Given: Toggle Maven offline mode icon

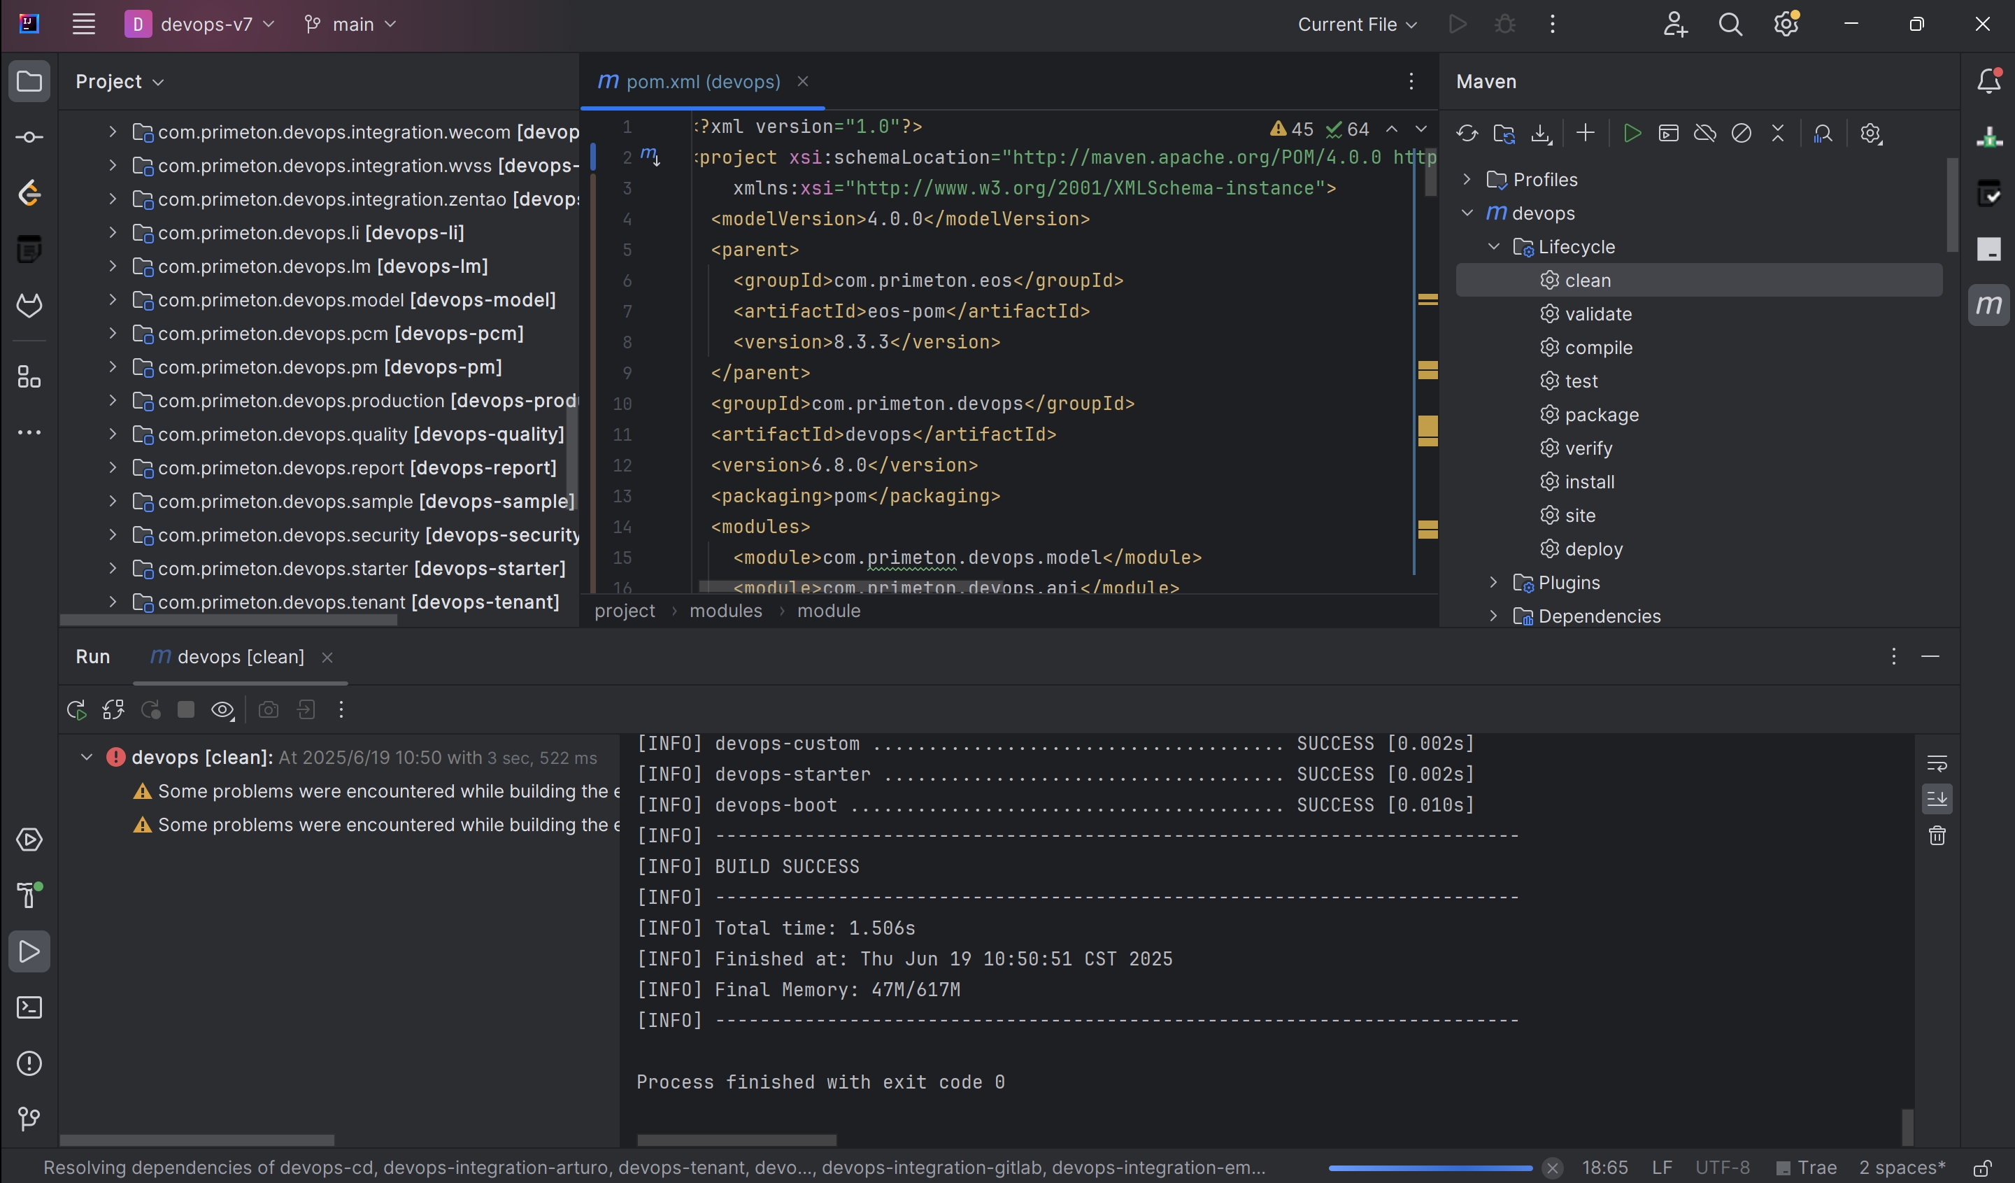Looking at the screenshot, I should 1704,134.
